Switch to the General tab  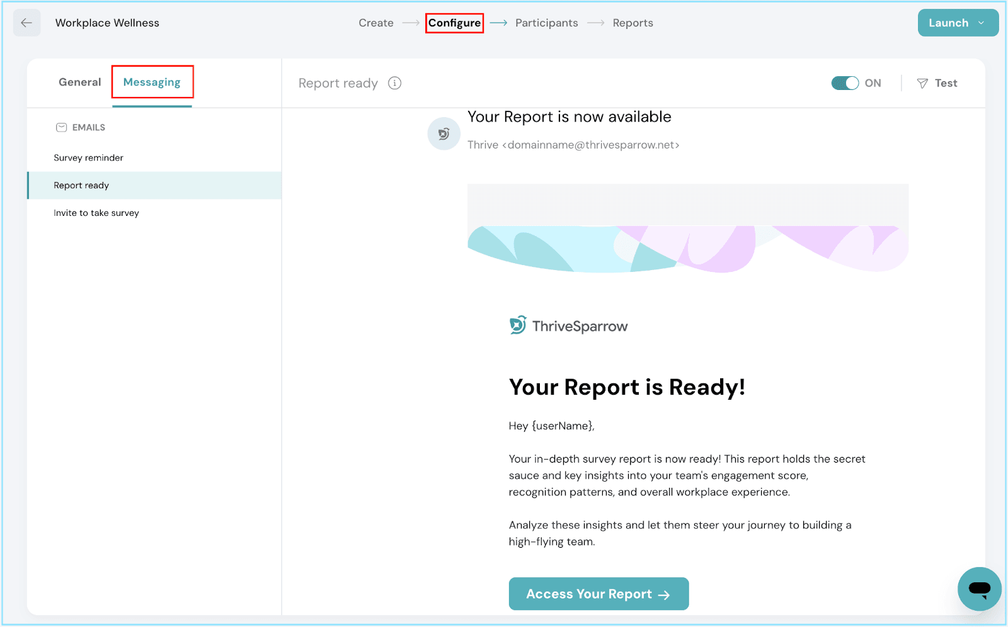coord(79,82)
